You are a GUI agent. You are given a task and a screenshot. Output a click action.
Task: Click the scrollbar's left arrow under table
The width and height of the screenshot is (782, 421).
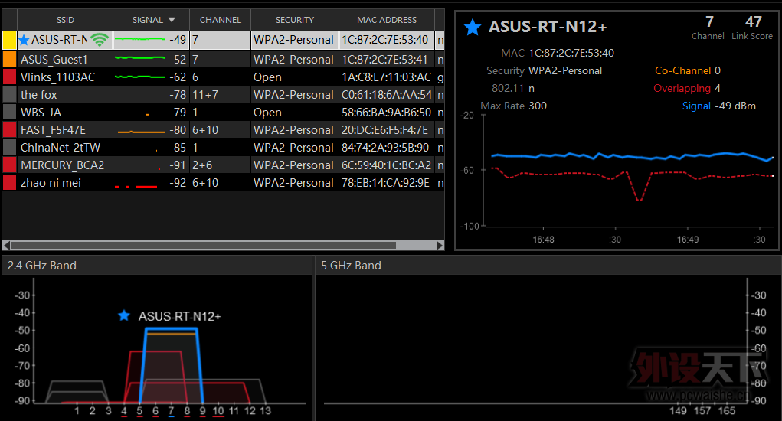click(x=6, y=245)
